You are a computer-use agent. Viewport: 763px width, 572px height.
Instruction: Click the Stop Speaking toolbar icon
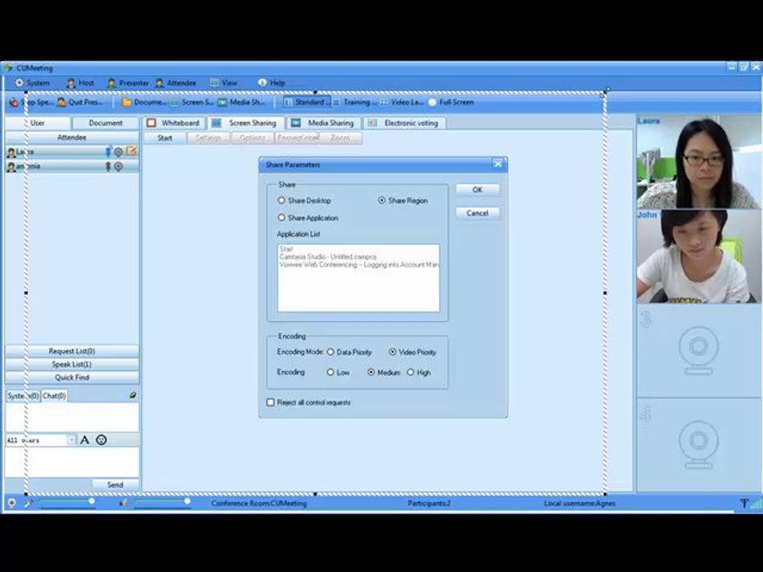pyautogui.click(x=32, y=102)
